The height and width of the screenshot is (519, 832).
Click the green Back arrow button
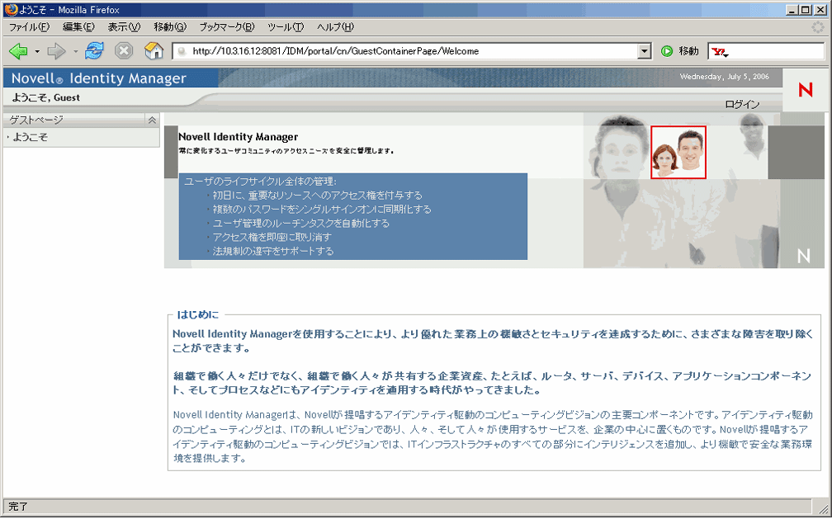(x=18, y=51)
